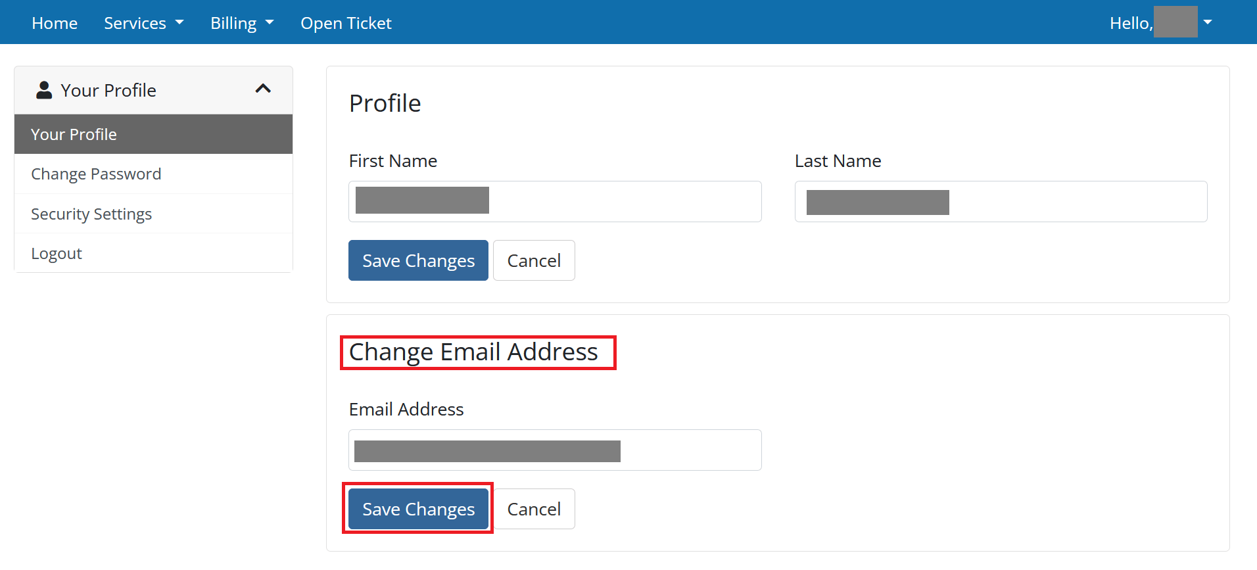Click Logout in the sidebar
The height and width of the screenshot is (570, 1257).
[56, 252]
